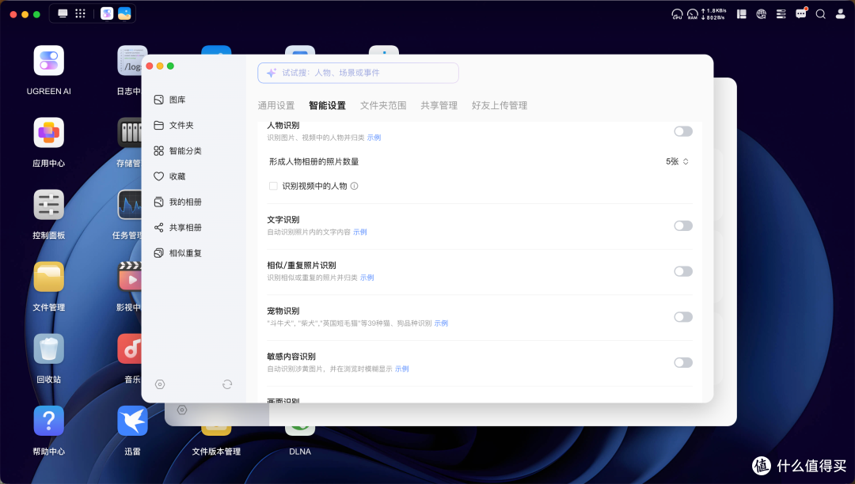Enable the 人物识别 toggle
Screen dimensions: 855x484
pyautogui.click(x=683, y=131)
